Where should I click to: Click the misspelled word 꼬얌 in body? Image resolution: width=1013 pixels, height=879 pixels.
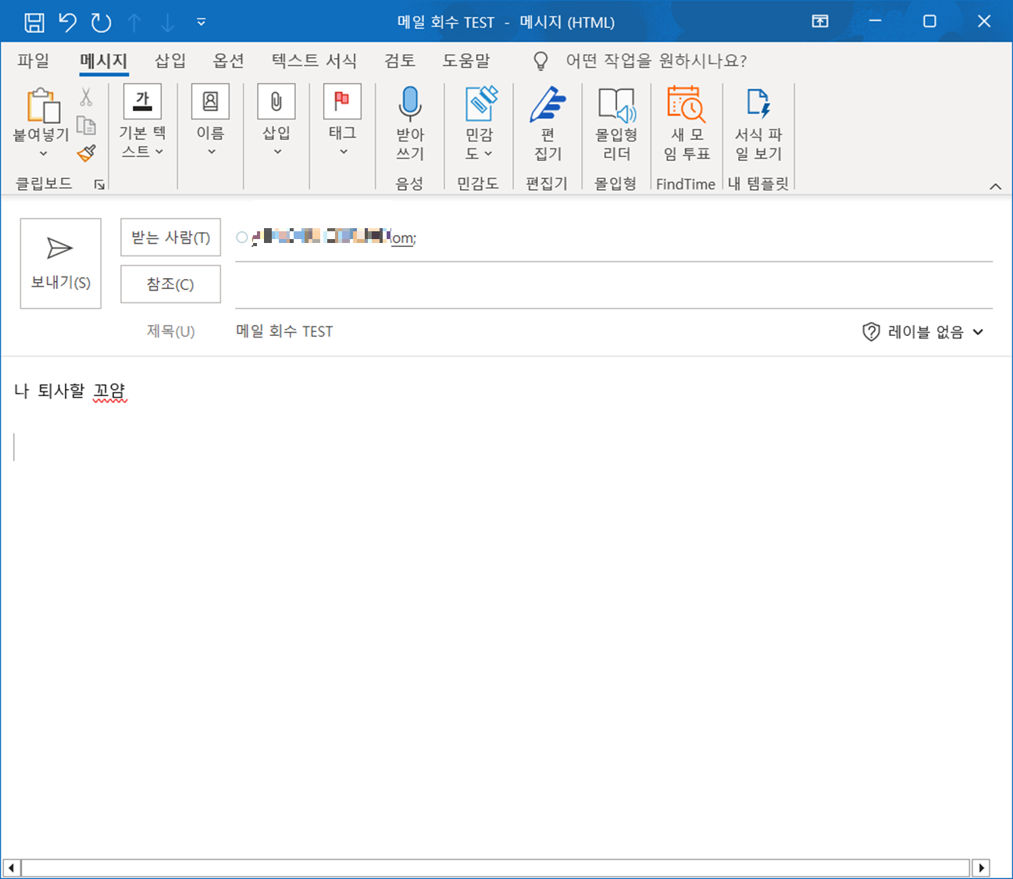point(109,391)
